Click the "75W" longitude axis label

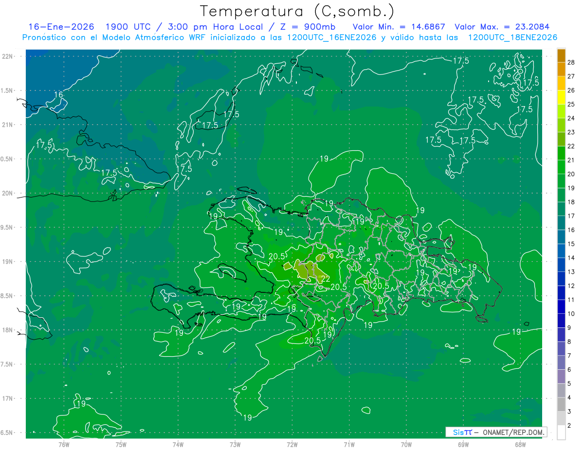click(x=121, y=445)
